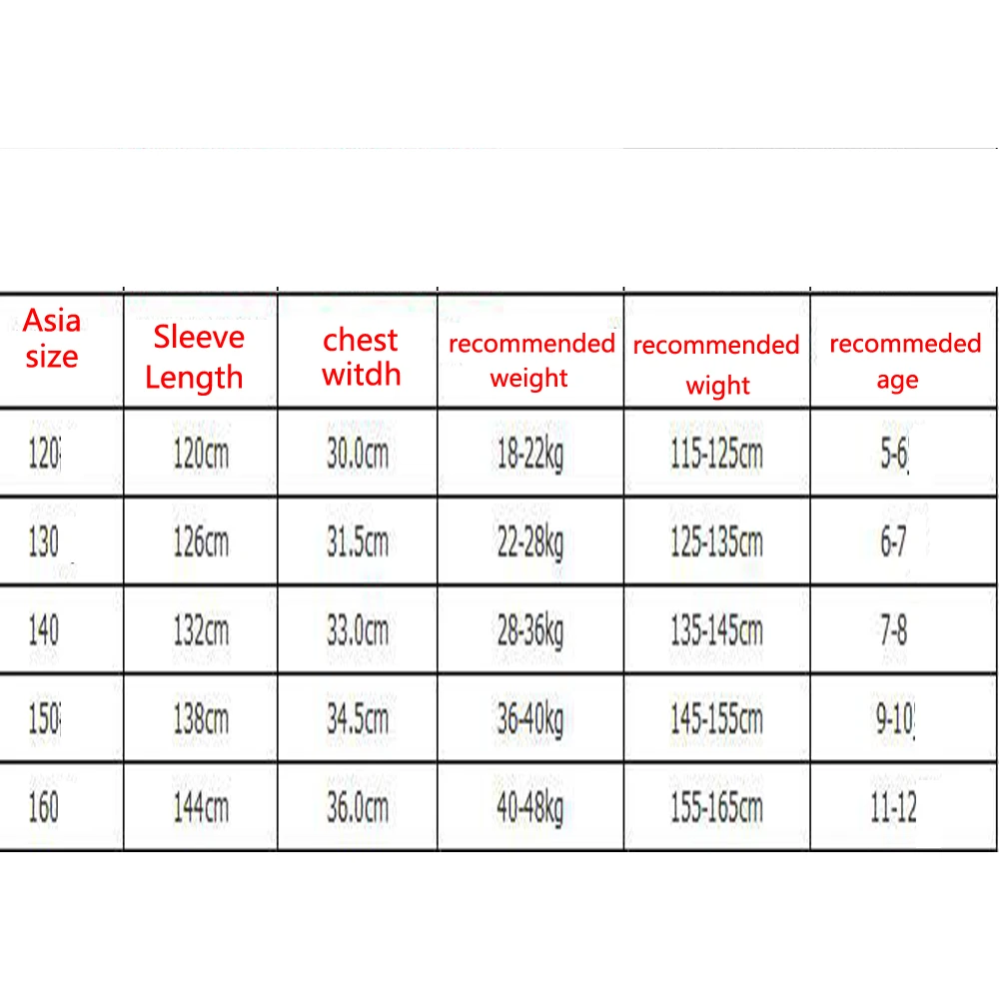Select the recommended weight header
Screen dimensions: 999x999
(x=530, y=351)
